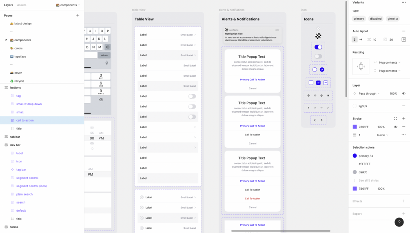Toggle stroke visibility eye icon

coord(395,127)
